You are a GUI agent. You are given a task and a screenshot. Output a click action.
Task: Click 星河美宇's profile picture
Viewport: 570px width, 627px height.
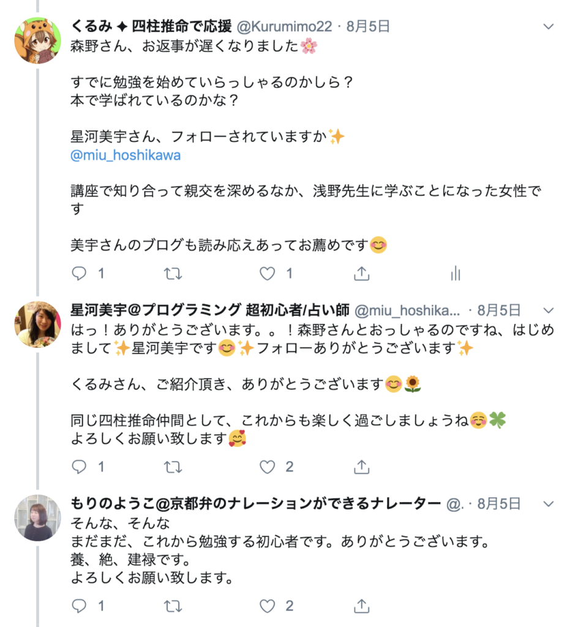(x=38, y=324)
